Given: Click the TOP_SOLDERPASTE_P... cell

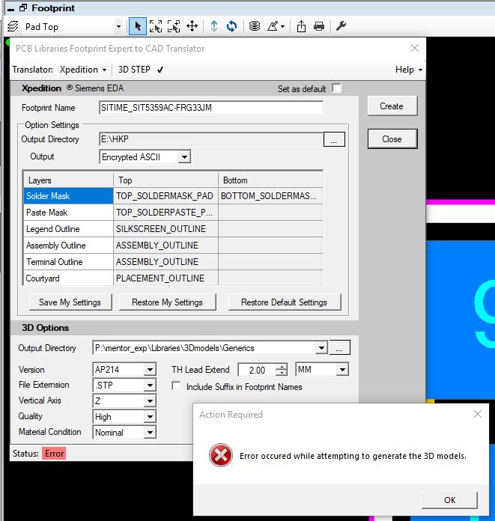Looking at the screenshot, I should click(165, 213).
